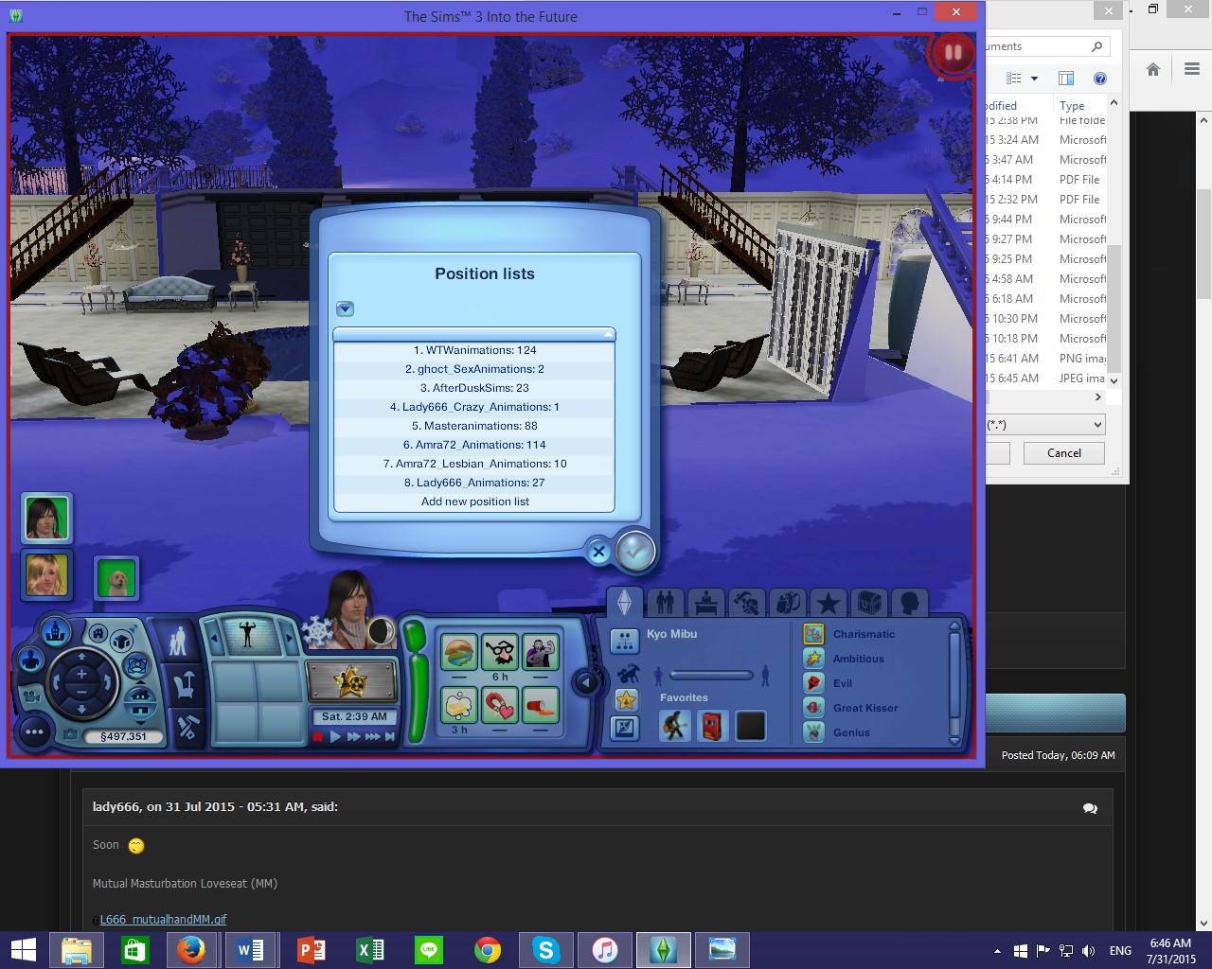The height and width of the screenshot is (969, 1212).
Task: Click the Cancel button in file dialog
Action: [x=1064, y=453]
